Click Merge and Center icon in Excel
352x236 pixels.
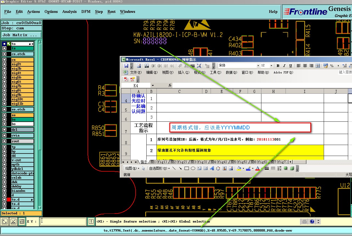(318, 66)
